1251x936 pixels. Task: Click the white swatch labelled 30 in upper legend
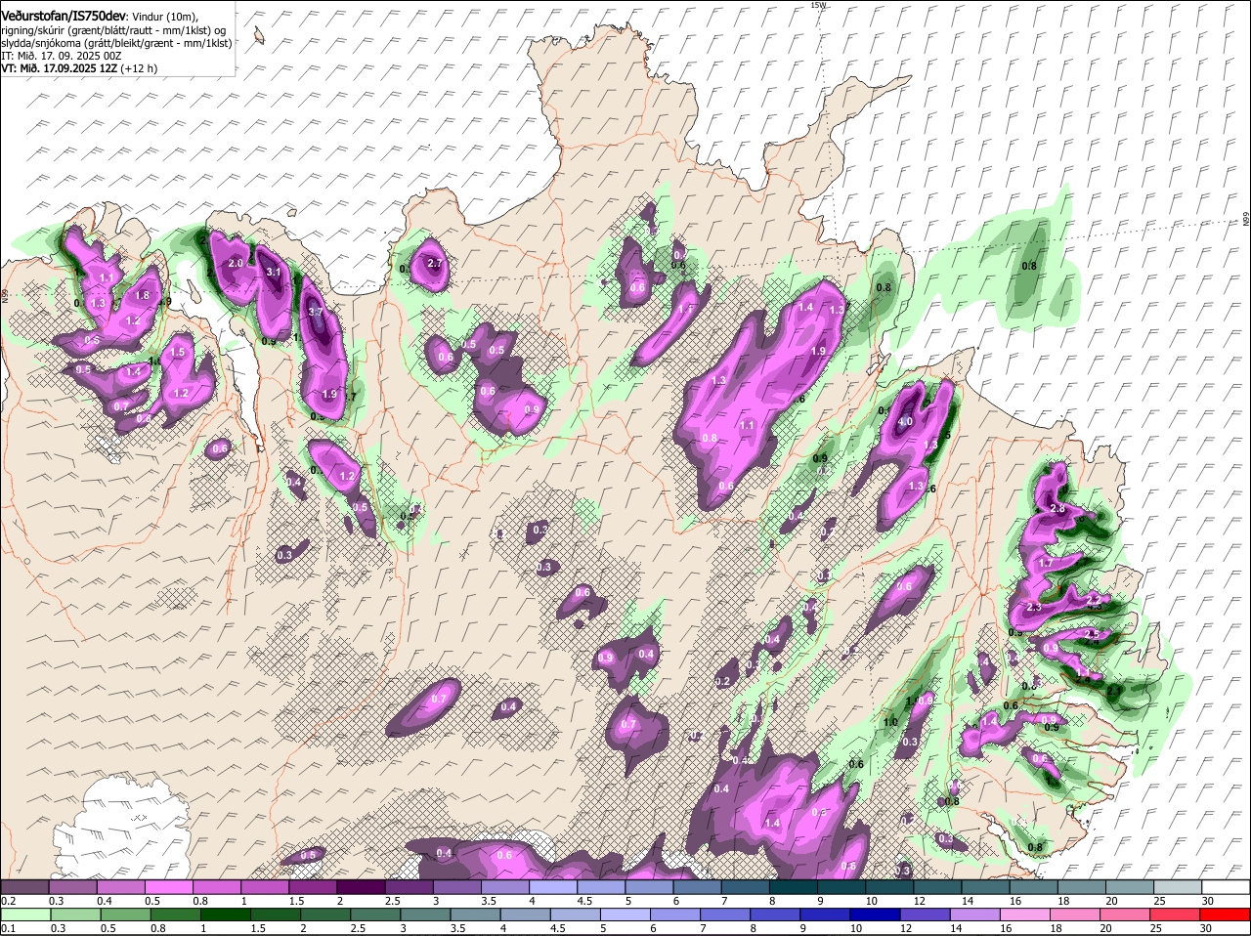point(1225,887)
